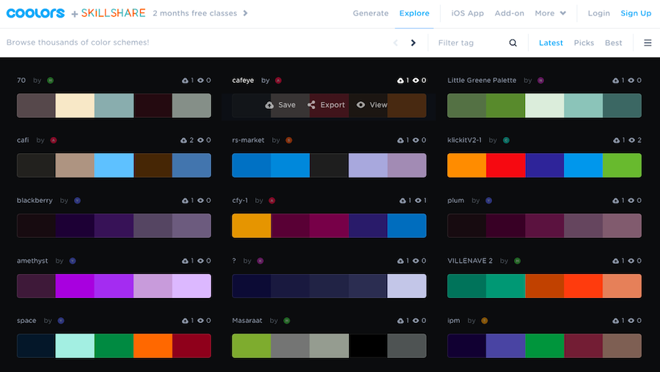This screenshot has width=660, height=372.
Task: Open the Add-on link
Action: pyautogui.click(x=510, y=13)
